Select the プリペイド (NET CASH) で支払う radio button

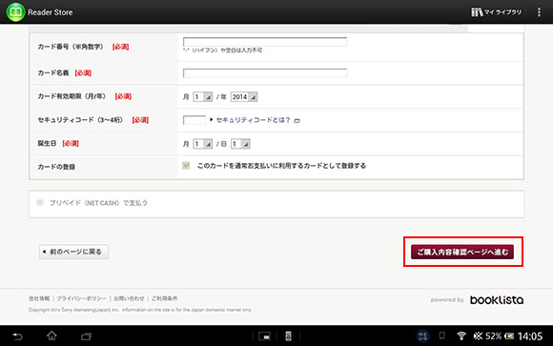click(40, 202)
